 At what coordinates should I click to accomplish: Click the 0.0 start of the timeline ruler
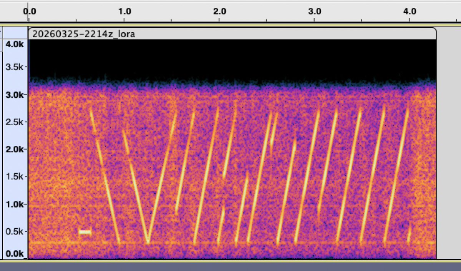29,11
